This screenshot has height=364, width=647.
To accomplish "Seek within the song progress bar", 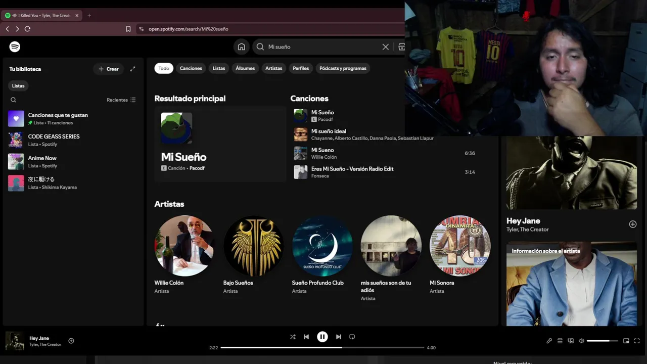I will pos(322,348).
